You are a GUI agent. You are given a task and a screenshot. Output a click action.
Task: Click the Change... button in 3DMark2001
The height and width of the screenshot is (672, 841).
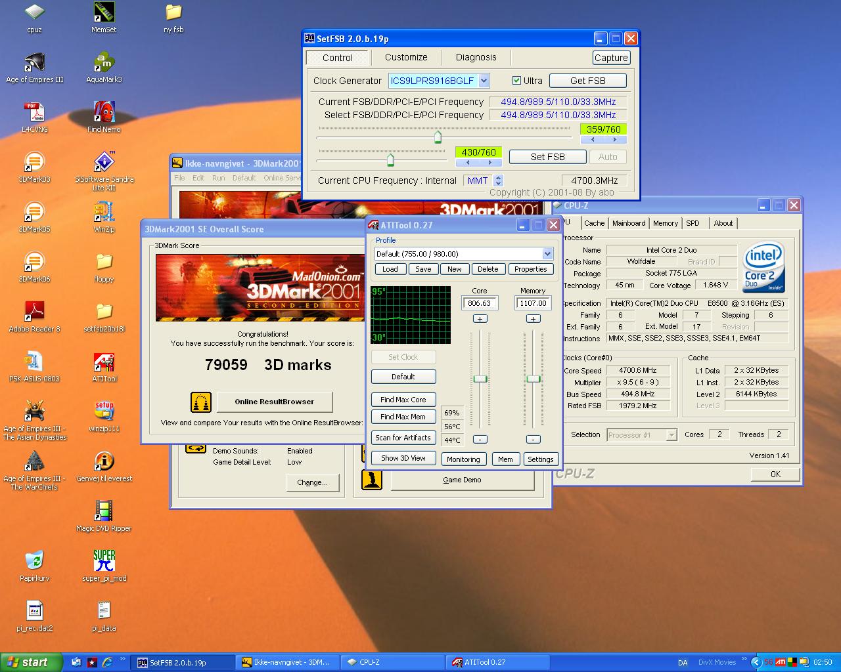(x=312, y=482)
